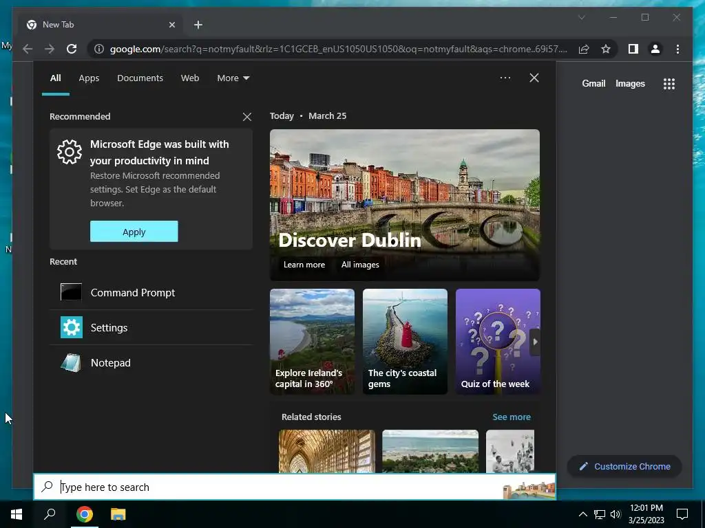The width and height of the screenshot is (705, 528).
Task: Open the Google Images link
Action: [630, 83]
